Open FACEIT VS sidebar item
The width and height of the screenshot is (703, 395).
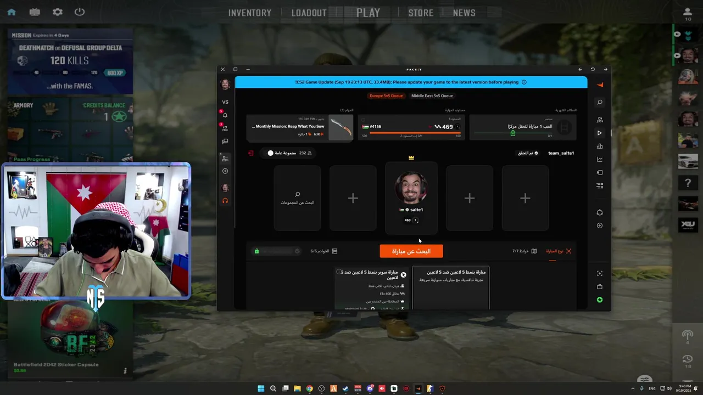click(x=225, y=102)
